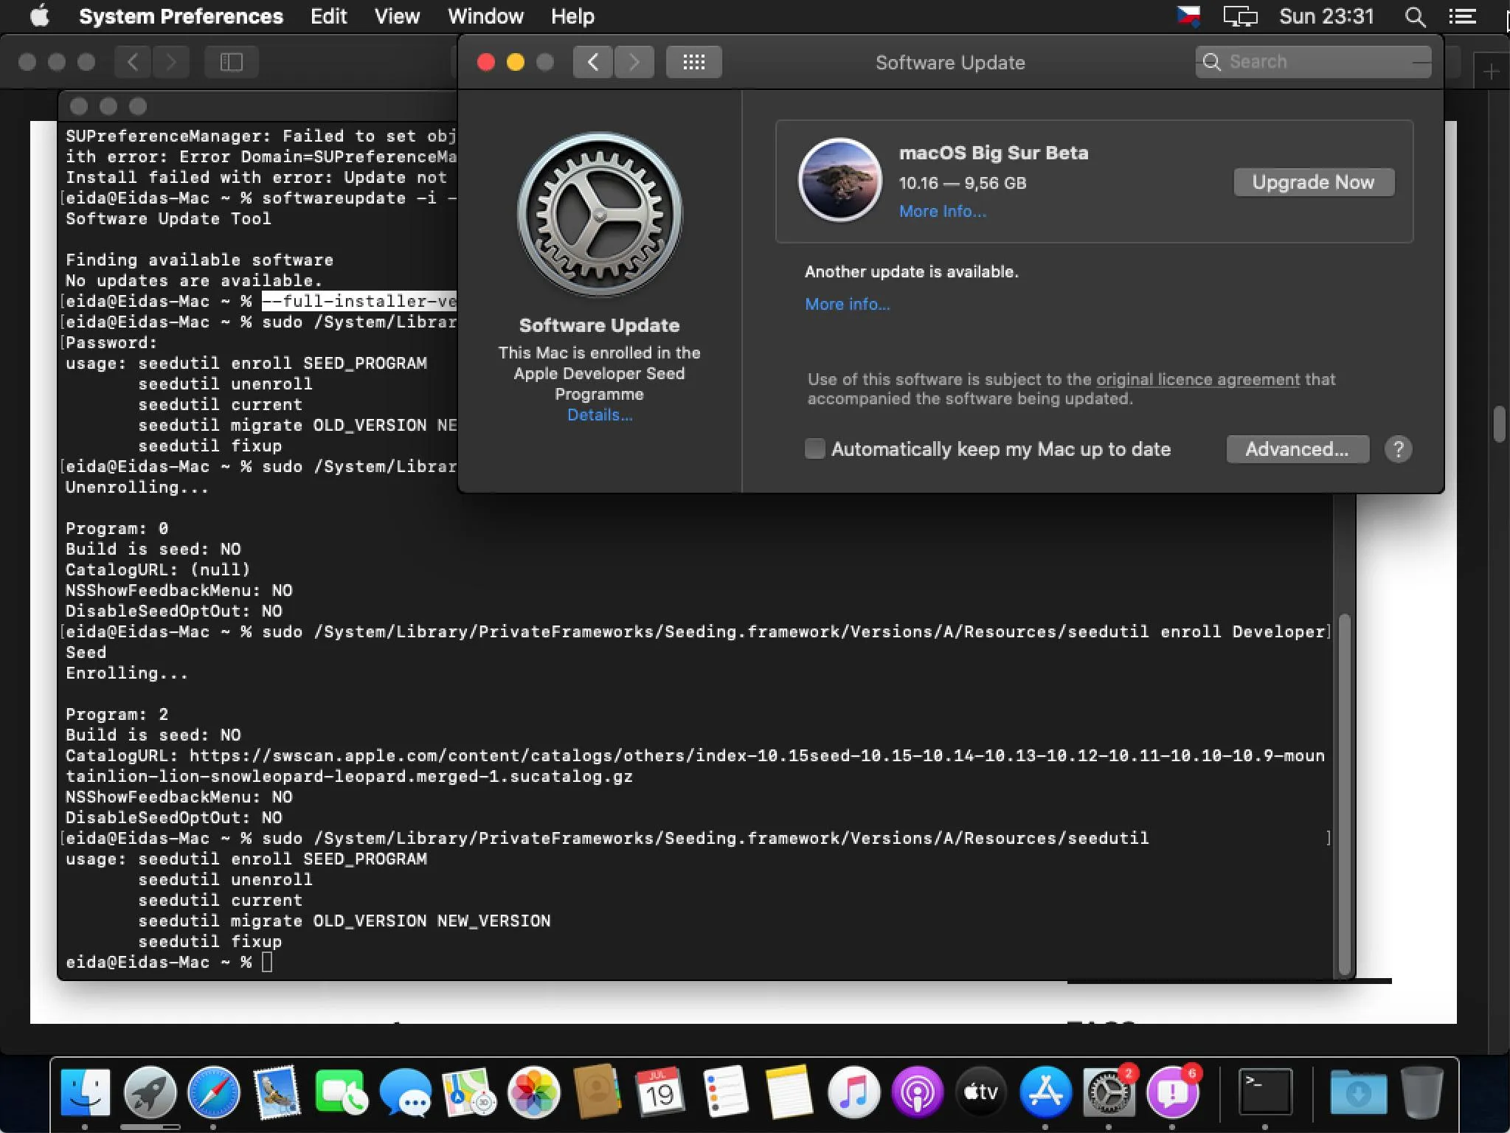
Task: Show all preferences grid button
Action: pos(693,62)
